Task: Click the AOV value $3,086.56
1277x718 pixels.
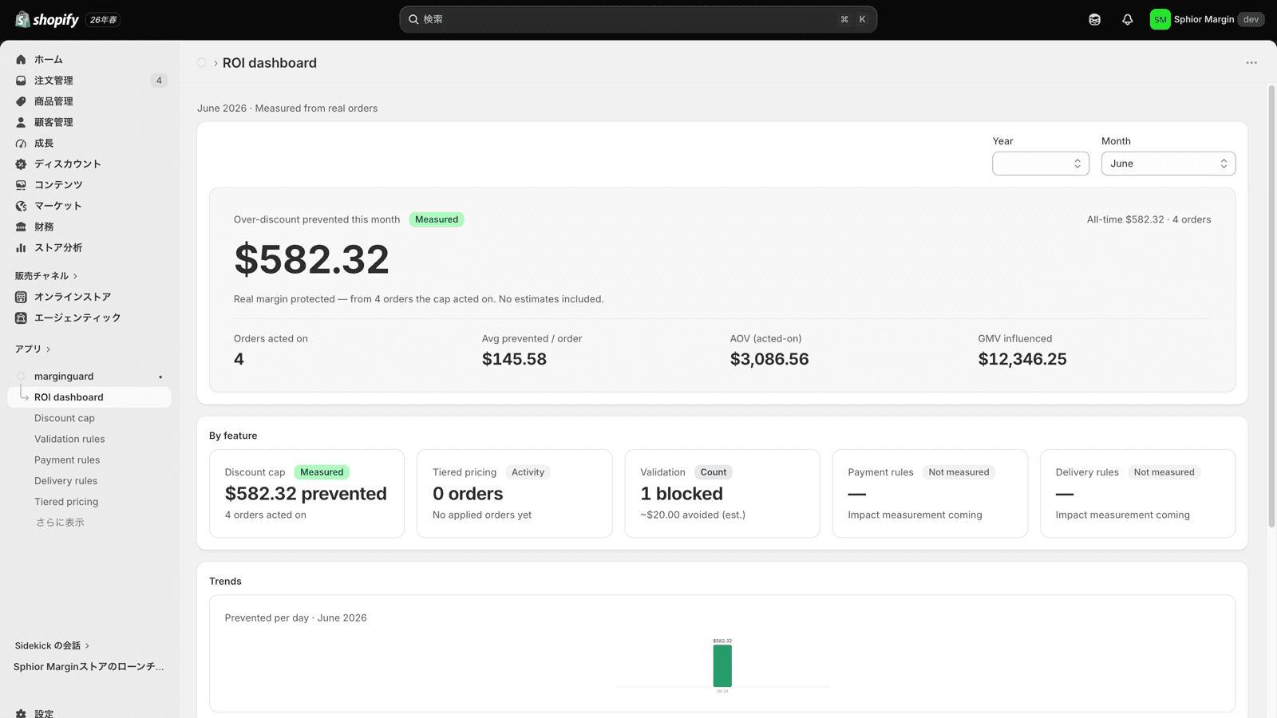Action: pyautogui.click(x=769, y=359)
